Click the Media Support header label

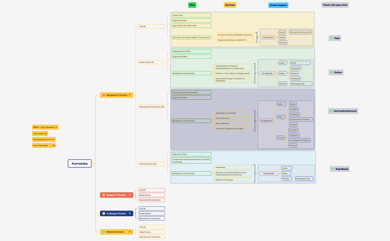pos(278,5)
